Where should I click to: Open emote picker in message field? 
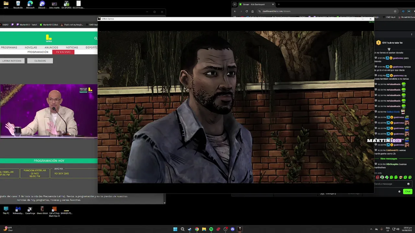pos(408,184)
